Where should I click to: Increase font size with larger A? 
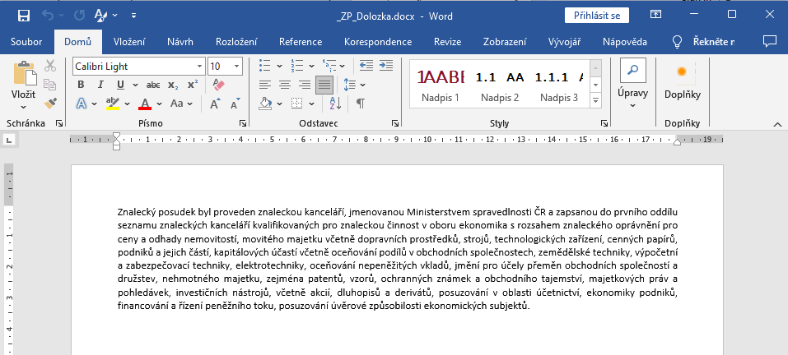coord(215,104)
